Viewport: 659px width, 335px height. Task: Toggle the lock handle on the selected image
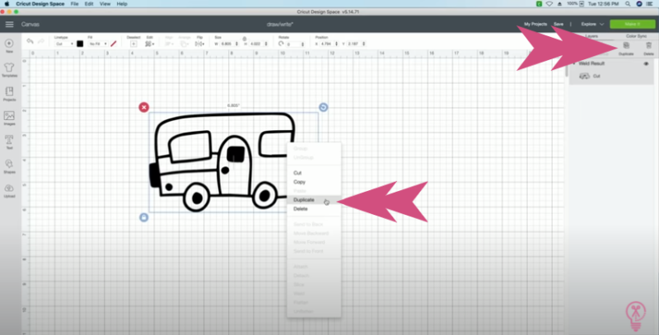pyautogui.click(x=144, y=217)
